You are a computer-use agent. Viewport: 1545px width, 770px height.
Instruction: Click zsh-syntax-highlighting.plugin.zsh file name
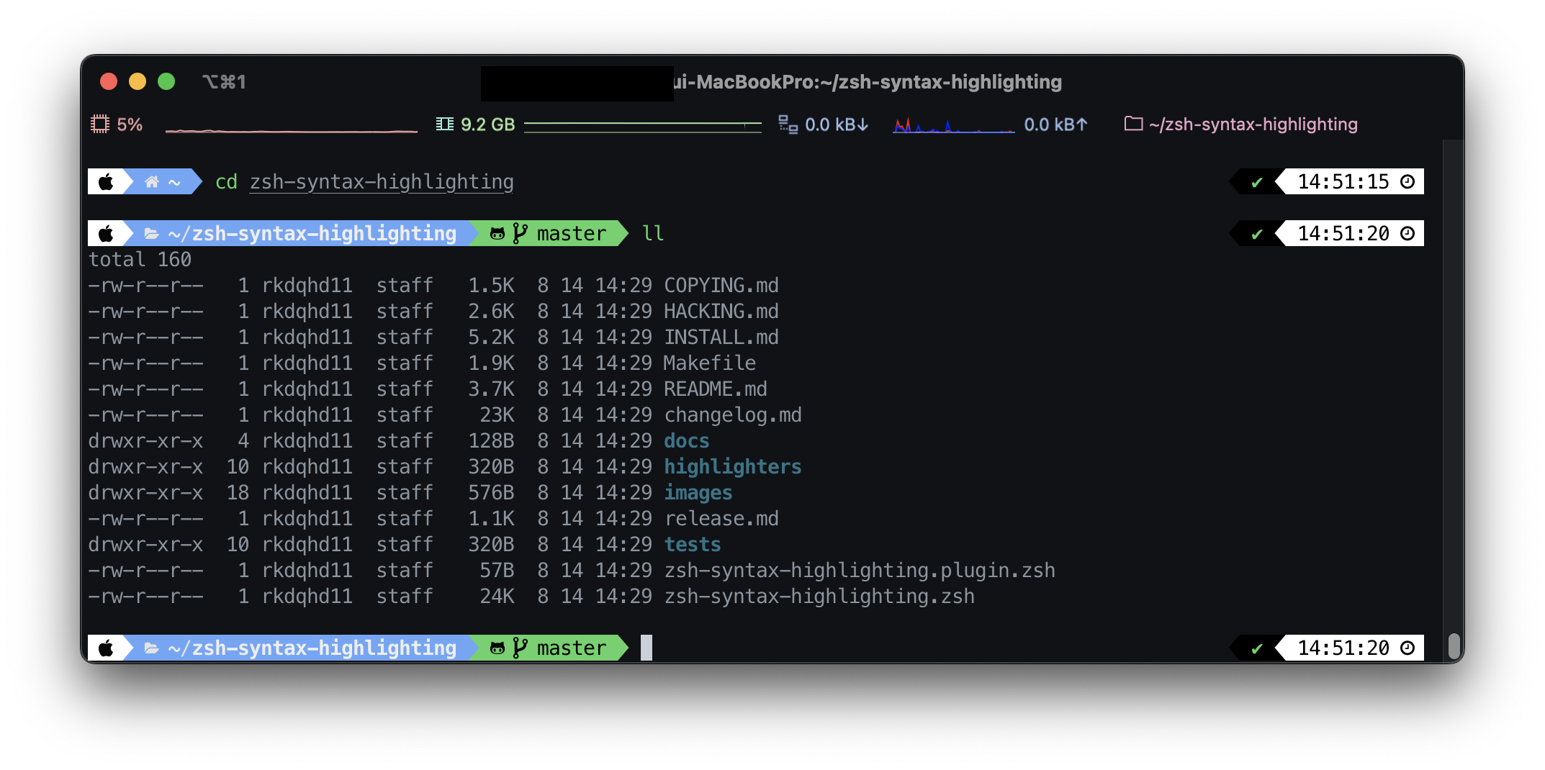click(x=860, y=571)
